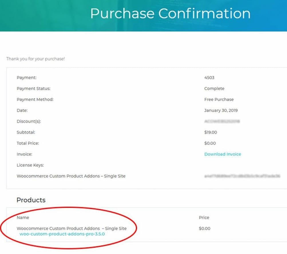287x254 pixels.
Task: Select the Discount(s) label
Action: click(x=29, y=121)
